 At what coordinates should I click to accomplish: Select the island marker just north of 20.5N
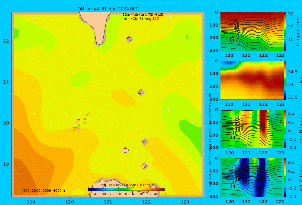tap(141, 92)
